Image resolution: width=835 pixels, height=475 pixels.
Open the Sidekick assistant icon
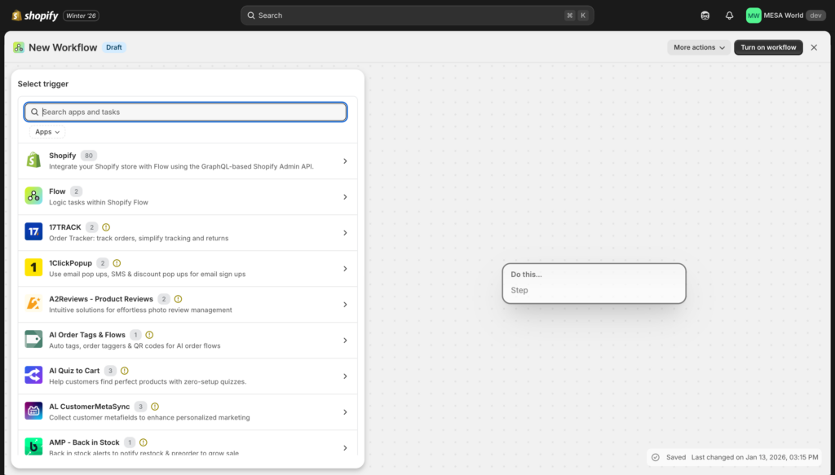(705, 15)
